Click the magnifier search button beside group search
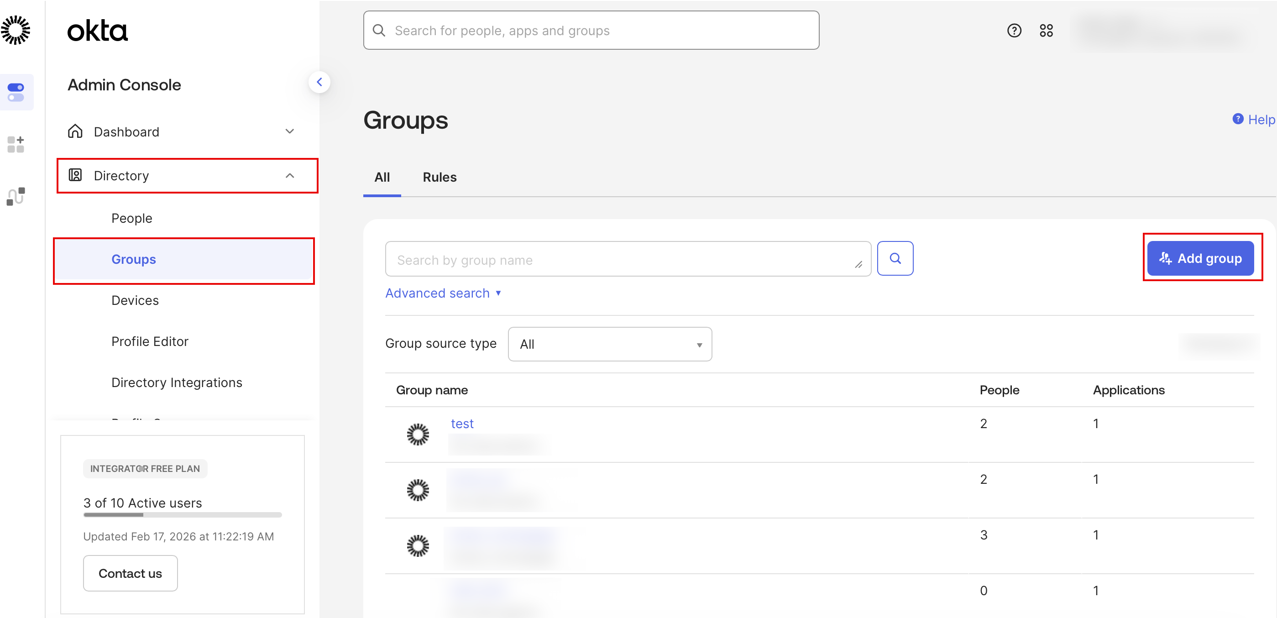1277x618 pixels. [x=895, y=258]
